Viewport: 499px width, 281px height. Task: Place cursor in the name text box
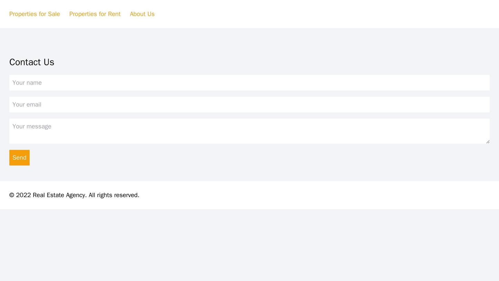pyautogui.click(x=249, y=83)
